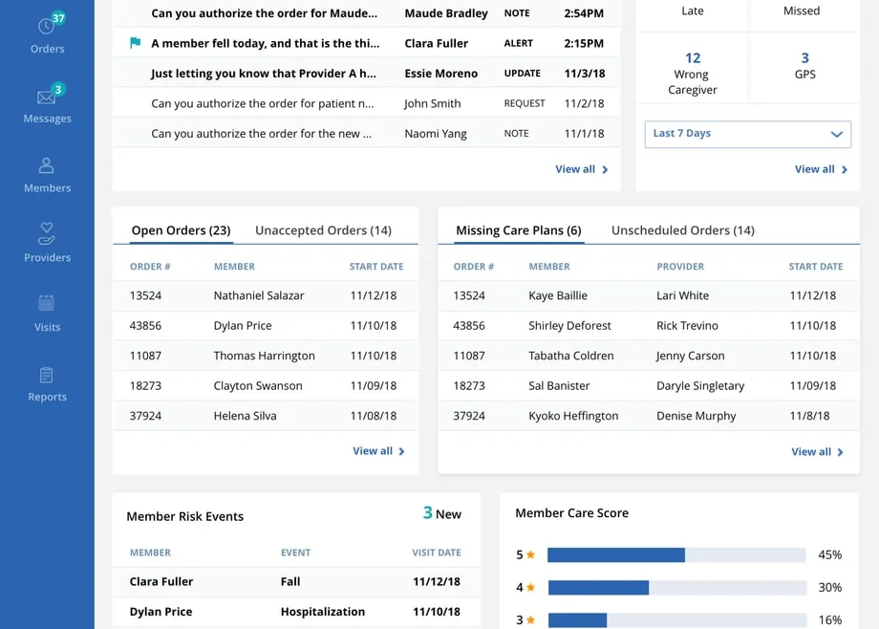Open Orders clock icon in sidebar
This screenshot has width=879, height=629.
coord(46,26)
